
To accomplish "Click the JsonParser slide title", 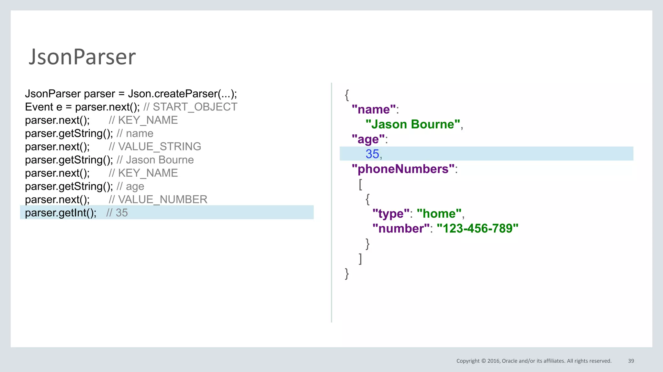I will pos(82,57).
